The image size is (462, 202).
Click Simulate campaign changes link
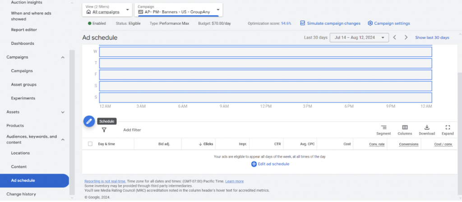click(330, 23)
